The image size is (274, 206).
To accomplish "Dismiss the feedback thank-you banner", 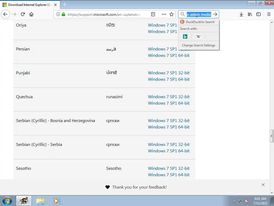I will (263, 185).
